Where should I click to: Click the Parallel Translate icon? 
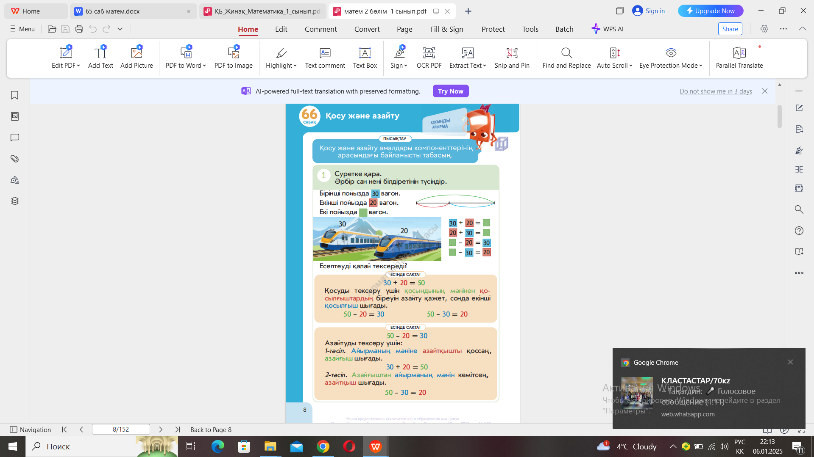click(x=739, y=53)
